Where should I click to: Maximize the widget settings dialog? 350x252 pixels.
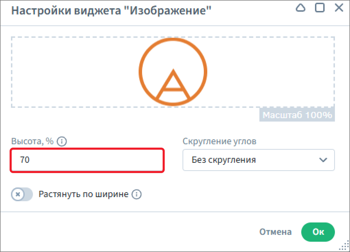[320, 8]
